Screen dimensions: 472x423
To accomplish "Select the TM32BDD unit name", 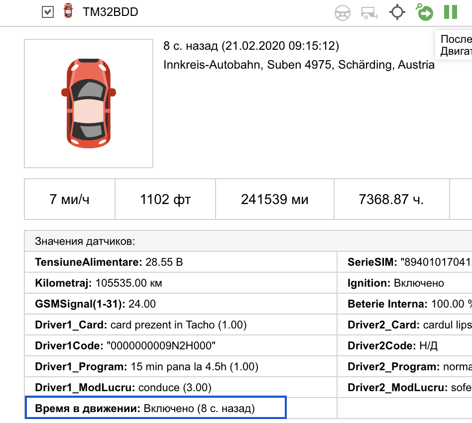I will (x=111, y=12).
